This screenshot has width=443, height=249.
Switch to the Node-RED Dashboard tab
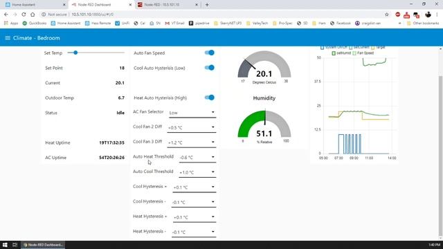(100, 5)
